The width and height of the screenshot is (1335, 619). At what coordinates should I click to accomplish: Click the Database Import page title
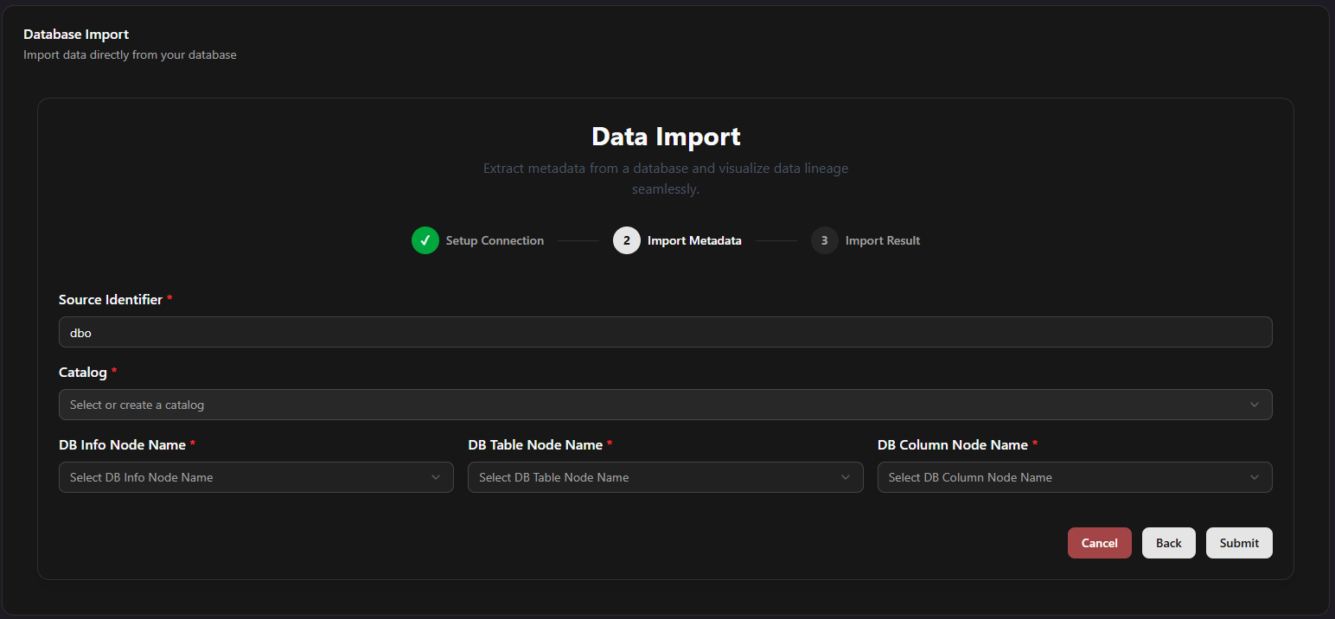(x=76, y=35)
